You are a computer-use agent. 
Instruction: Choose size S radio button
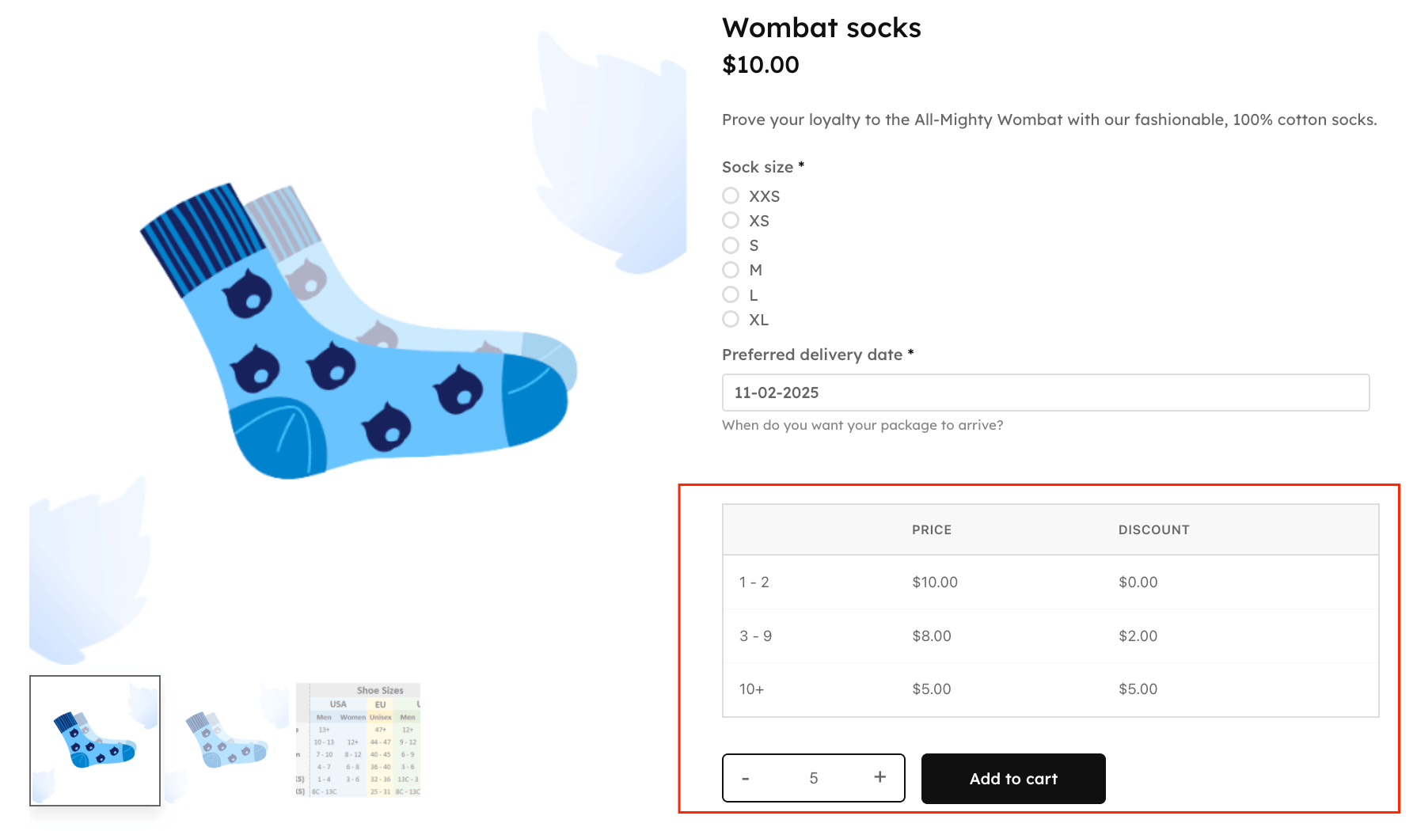pos(730,245)
